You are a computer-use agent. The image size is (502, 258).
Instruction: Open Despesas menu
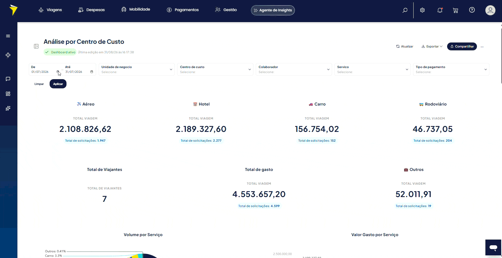tap(91, 10)
